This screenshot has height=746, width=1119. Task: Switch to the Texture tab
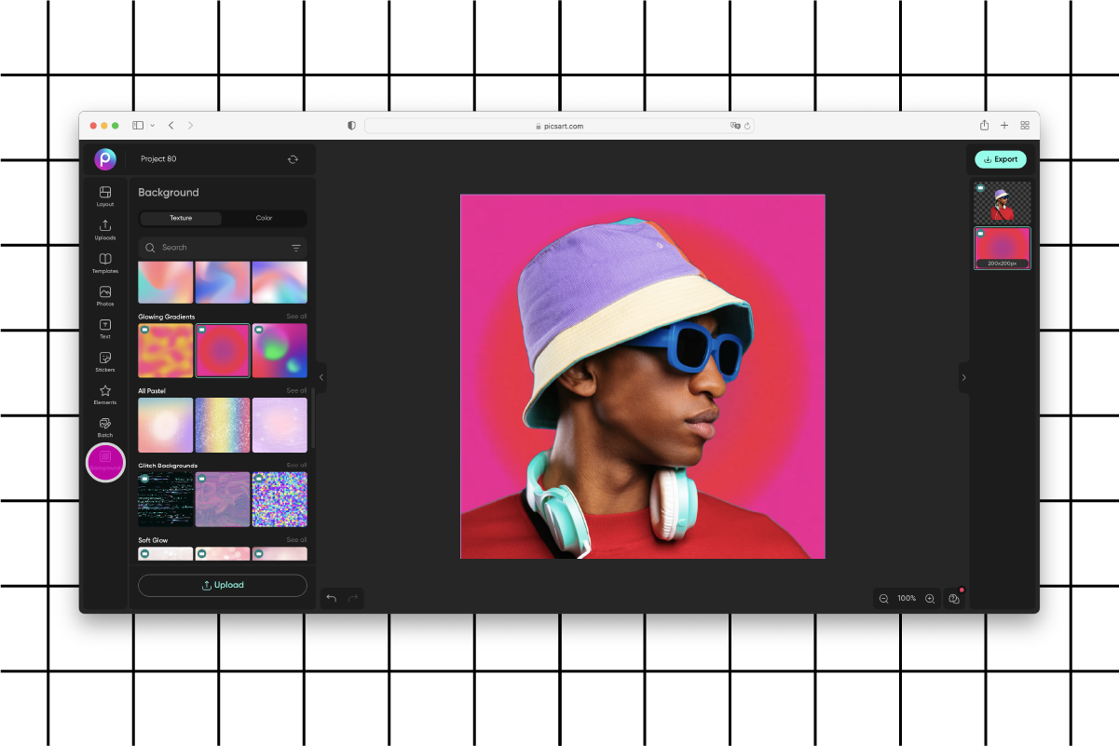point(180,218)
